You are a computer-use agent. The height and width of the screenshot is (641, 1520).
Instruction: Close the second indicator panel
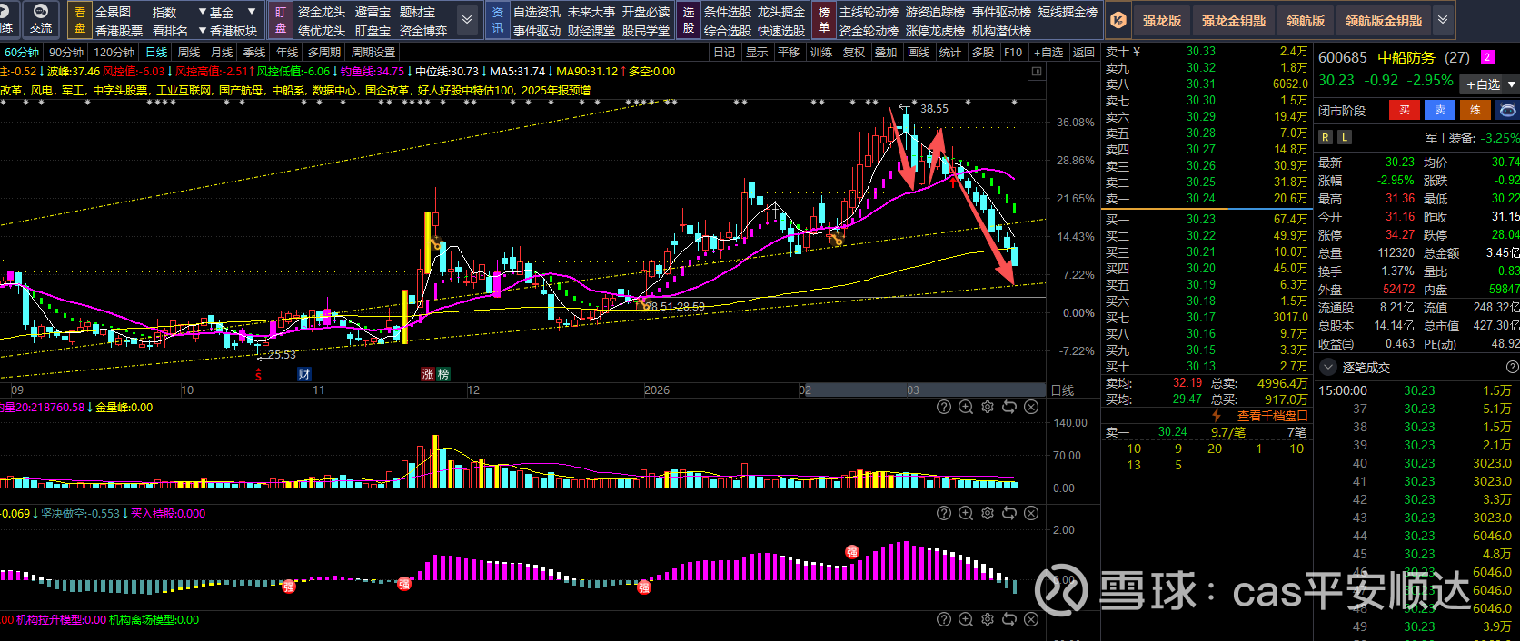pos(1031,514)
